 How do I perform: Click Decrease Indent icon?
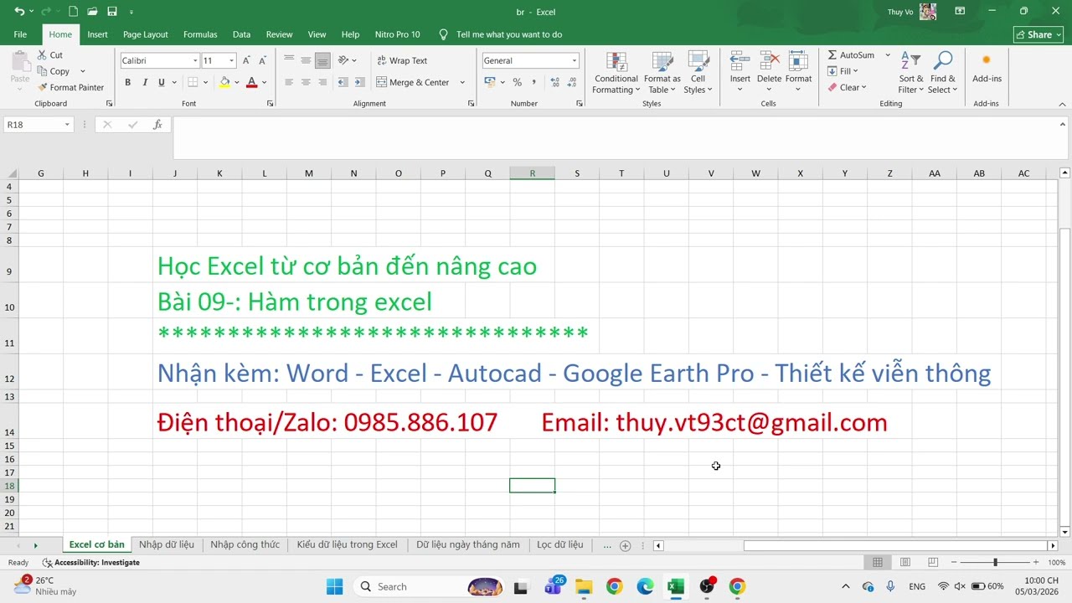tap(342, 82)
